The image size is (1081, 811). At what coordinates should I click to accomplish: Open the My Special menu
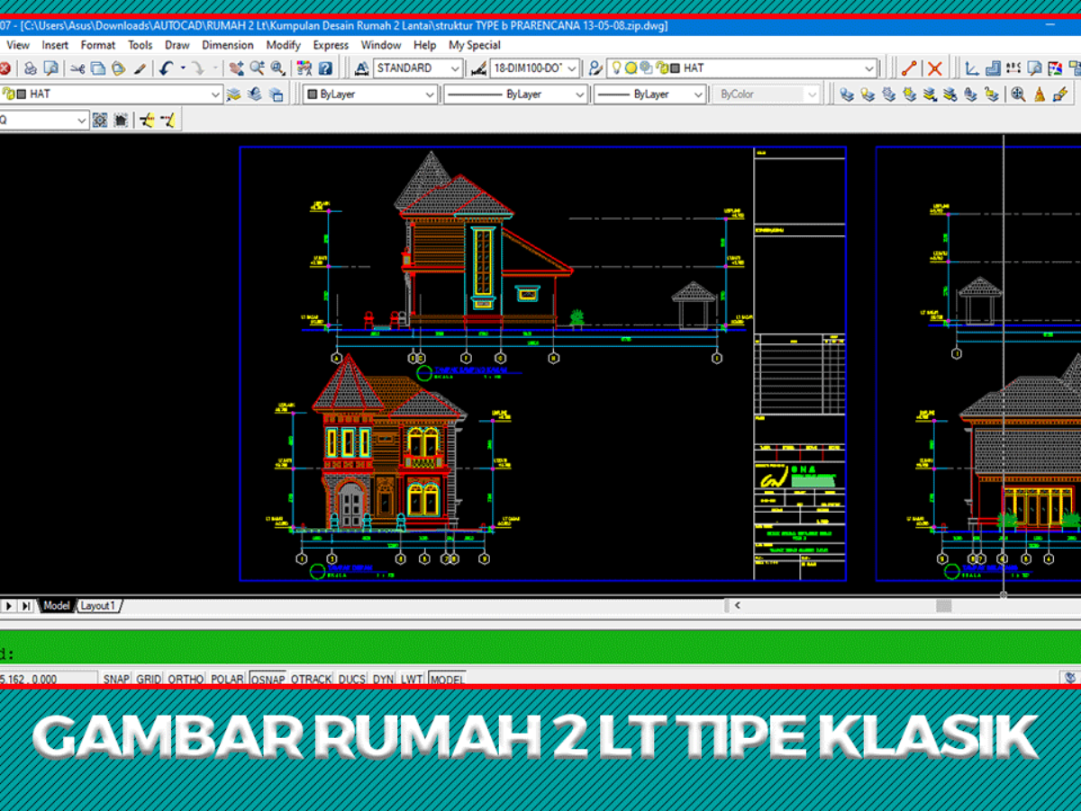point(475,45)
